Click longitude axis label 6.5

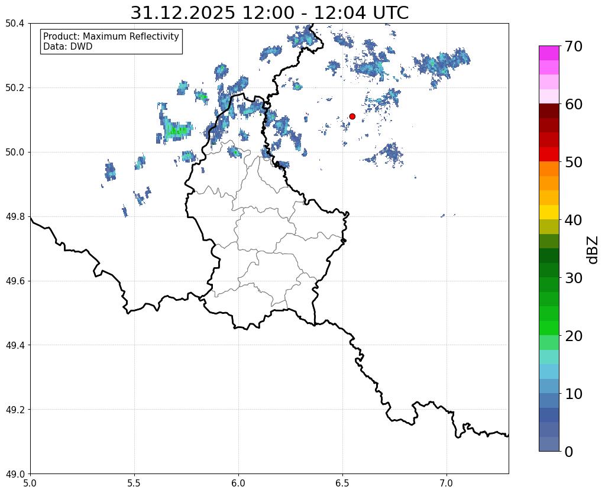point(342,483)
